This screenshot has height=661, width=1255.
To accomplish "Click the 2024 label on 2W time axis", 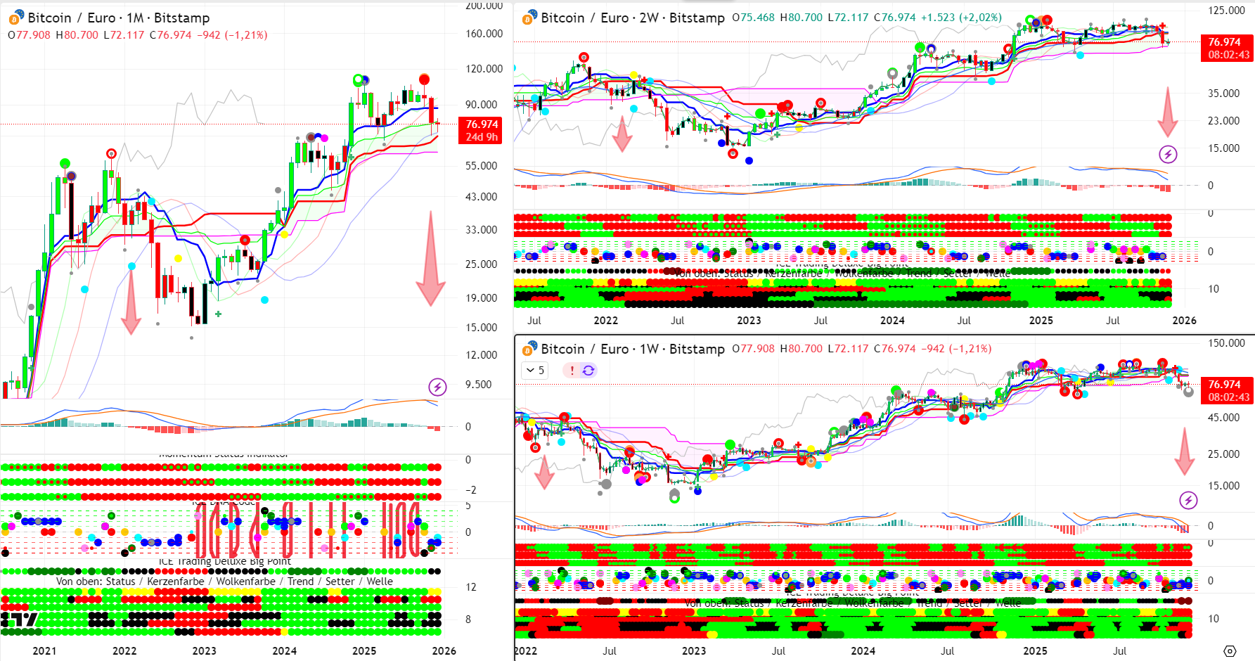I will pyautogui.click(x=892, y=321).
